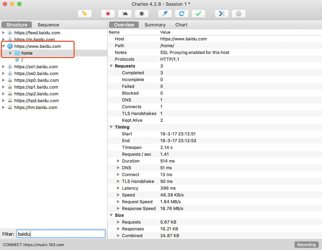The height and width of the screenshot is (250, 322).
Task: Collapse the Size section
Action: click(x=111, y=215)
